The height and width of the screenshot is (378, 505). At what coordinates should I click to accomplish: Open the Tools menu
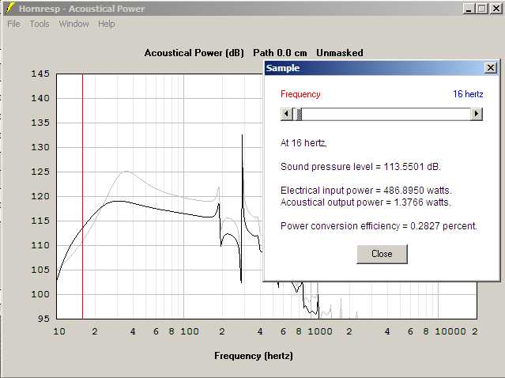(40, 25)
